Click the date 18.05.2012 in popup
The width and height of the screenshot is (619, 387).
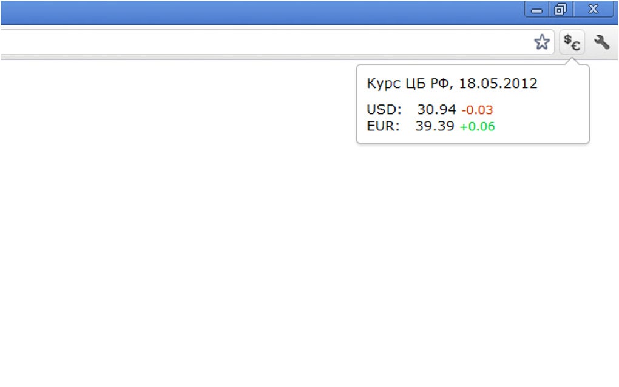pos(498,83)
